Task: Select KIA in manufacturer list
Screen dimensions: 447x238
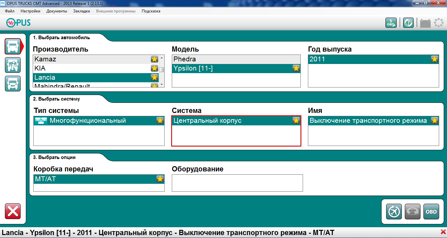Action: [x=92, y=68]
